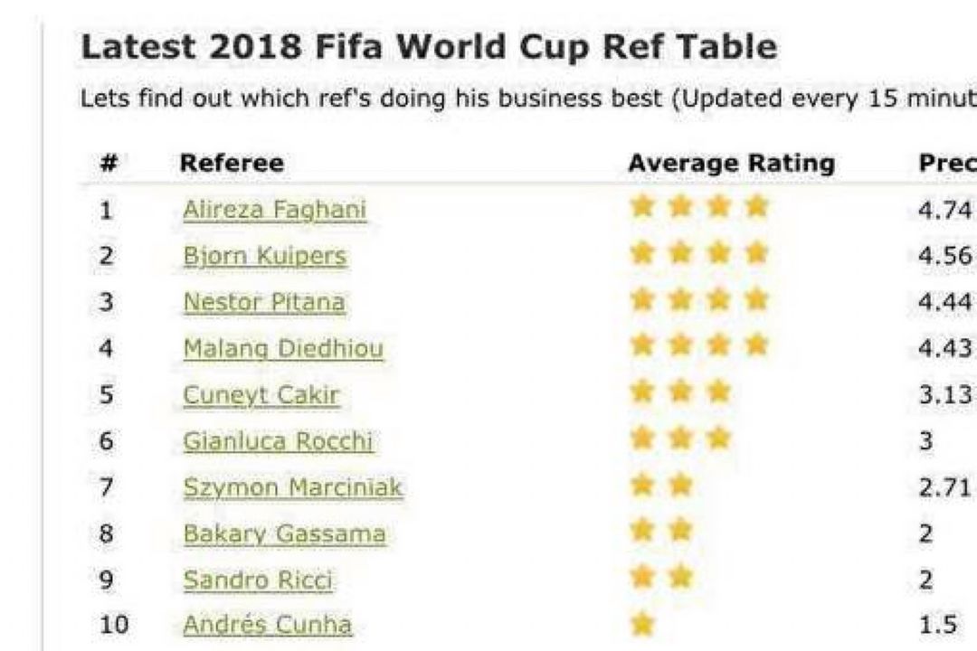The image size is (977, 651).
Task: Open Sandro Ricci's referee page
Action: point(257,580)
